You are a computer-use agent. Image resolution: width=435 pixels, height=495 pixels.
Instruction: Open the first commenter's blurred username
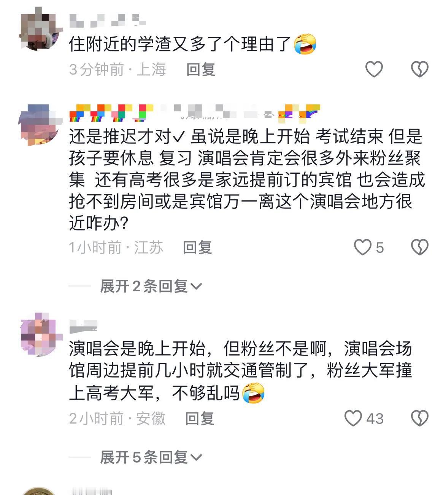click(x=108, y=20)
